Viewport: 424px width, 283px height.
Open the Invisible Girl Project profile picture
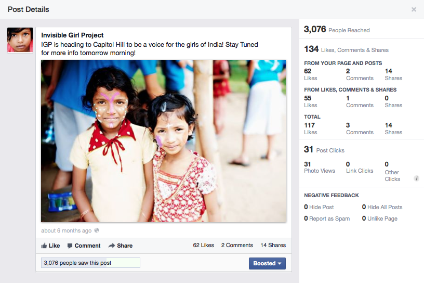pyautogui.click(x=20, y=40)
